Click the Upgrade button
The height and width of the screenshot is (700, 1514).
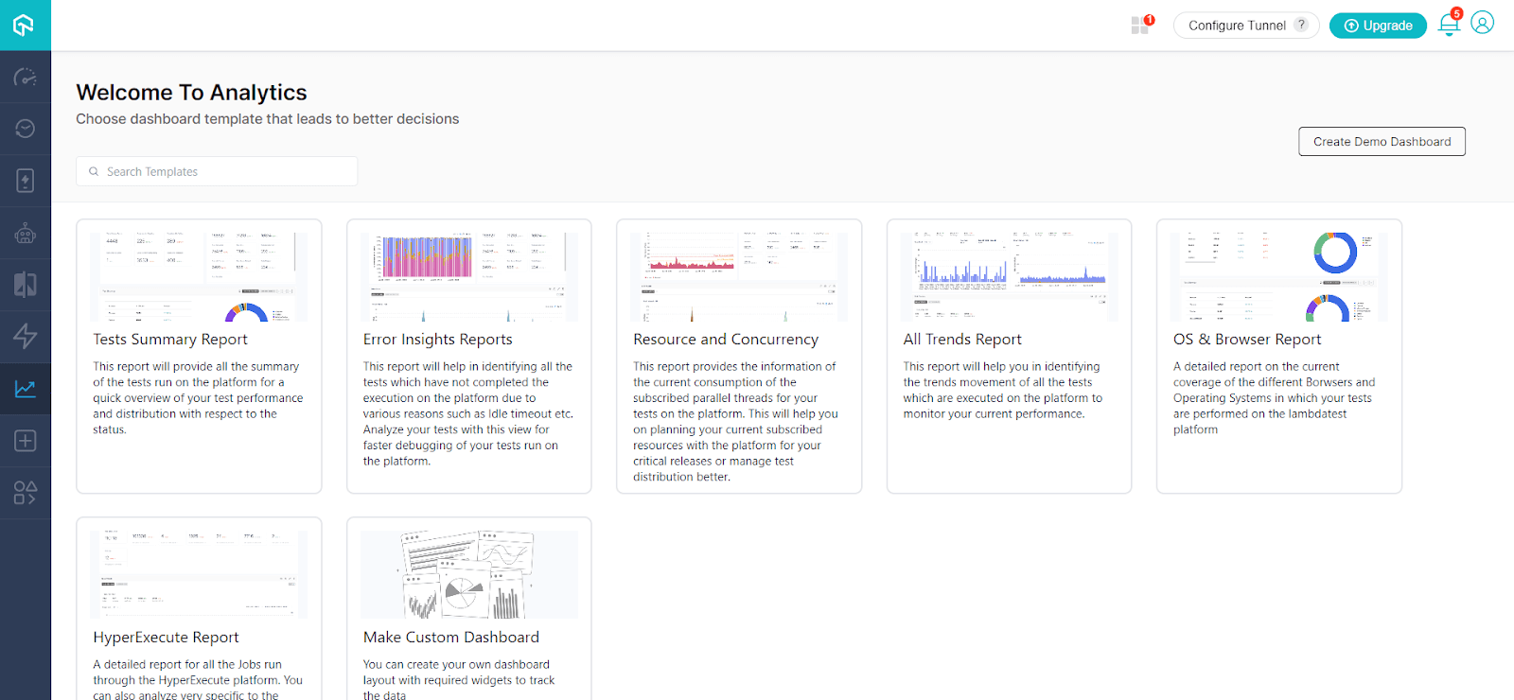point(1378,26)
